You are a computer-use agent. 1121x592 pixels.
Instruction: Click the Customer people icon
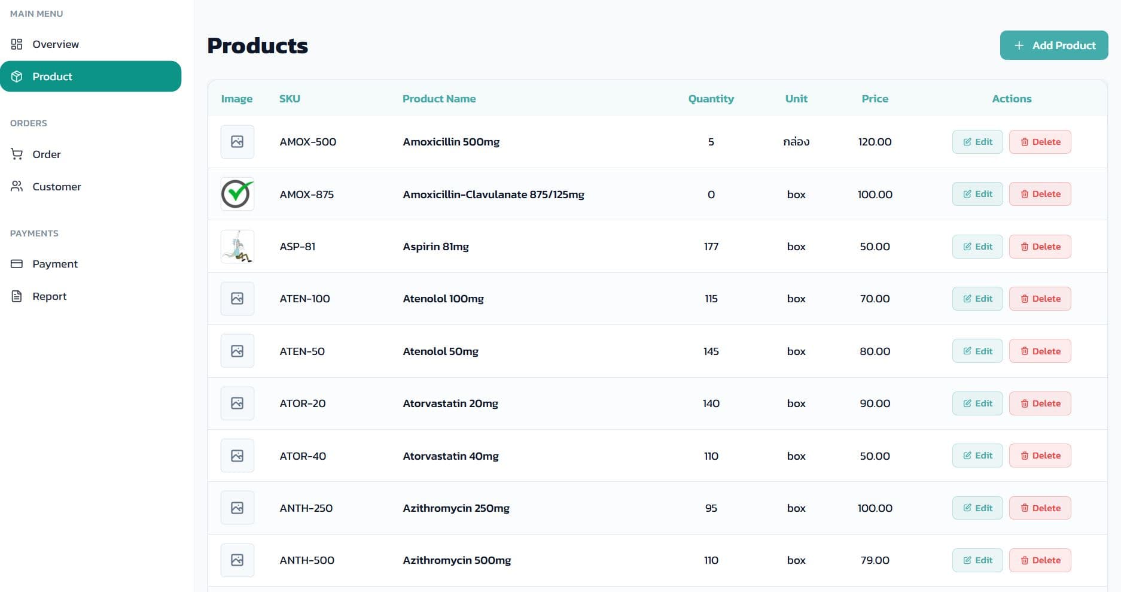click(17, 186)
